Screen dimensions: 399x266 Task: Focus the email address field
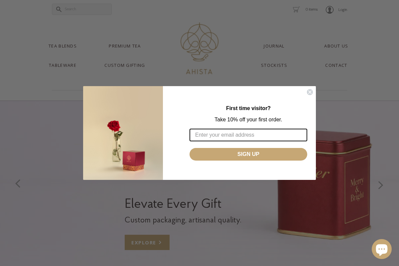(x=248, y=135)
